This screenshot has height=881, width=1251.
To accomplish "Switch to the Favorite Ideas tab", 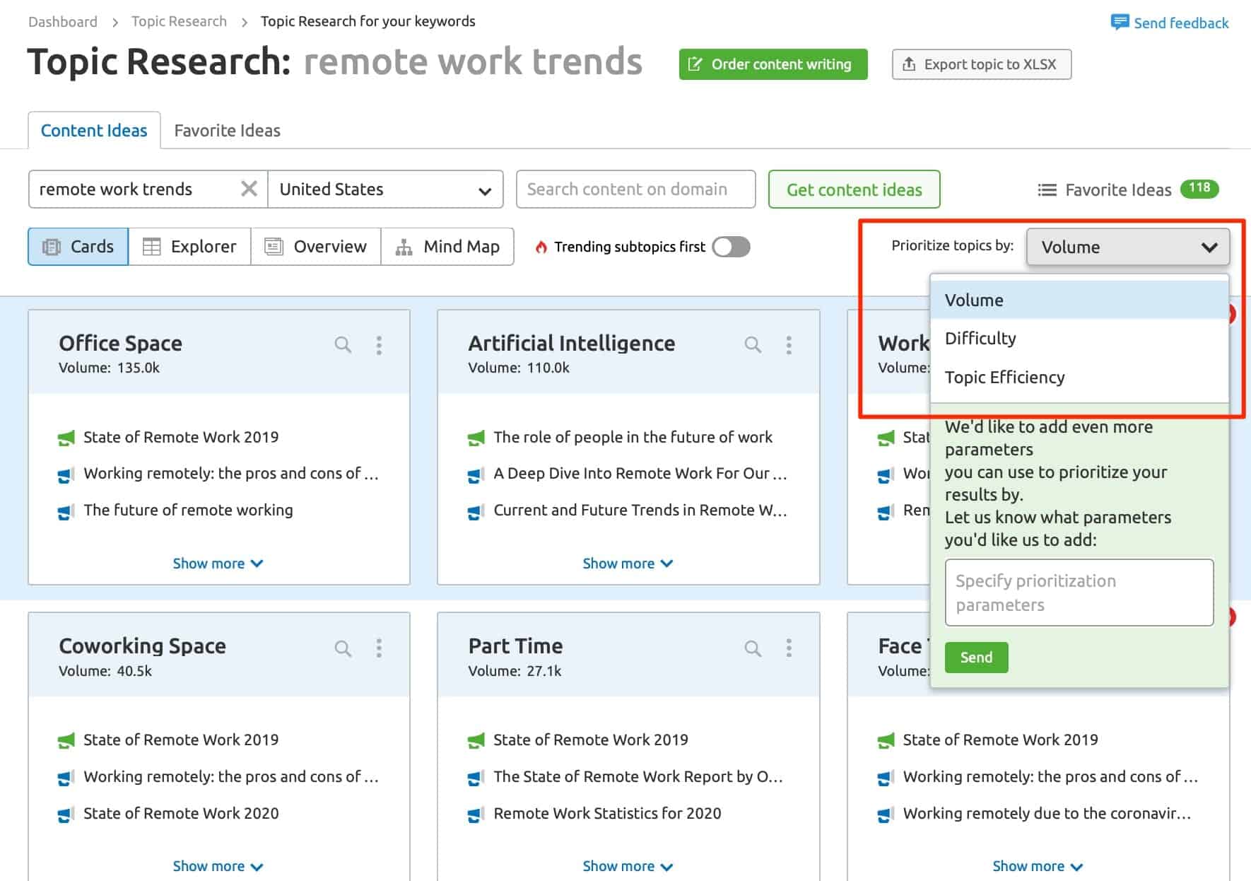I will 227,129.
